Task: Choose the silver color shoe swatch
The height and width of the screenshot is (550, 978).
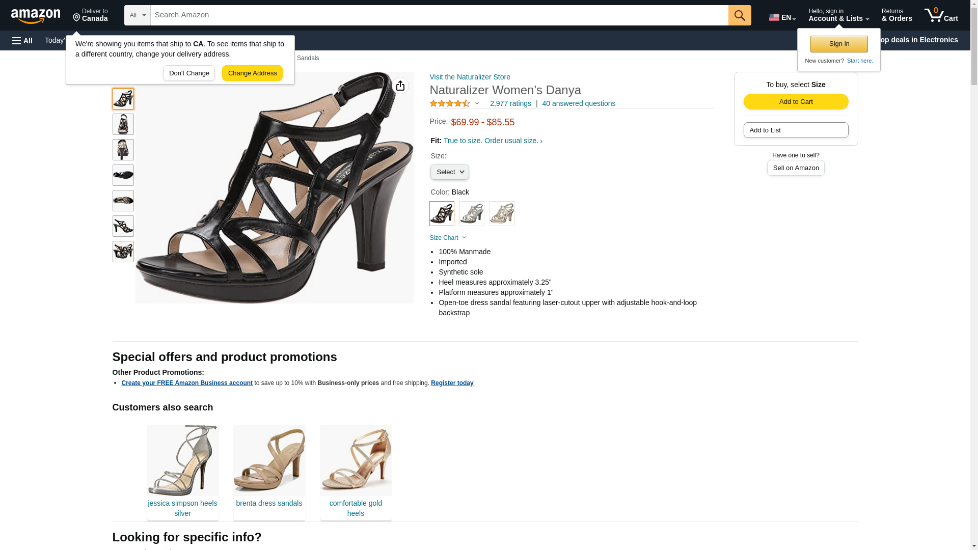Action: [x=472, y=213]
